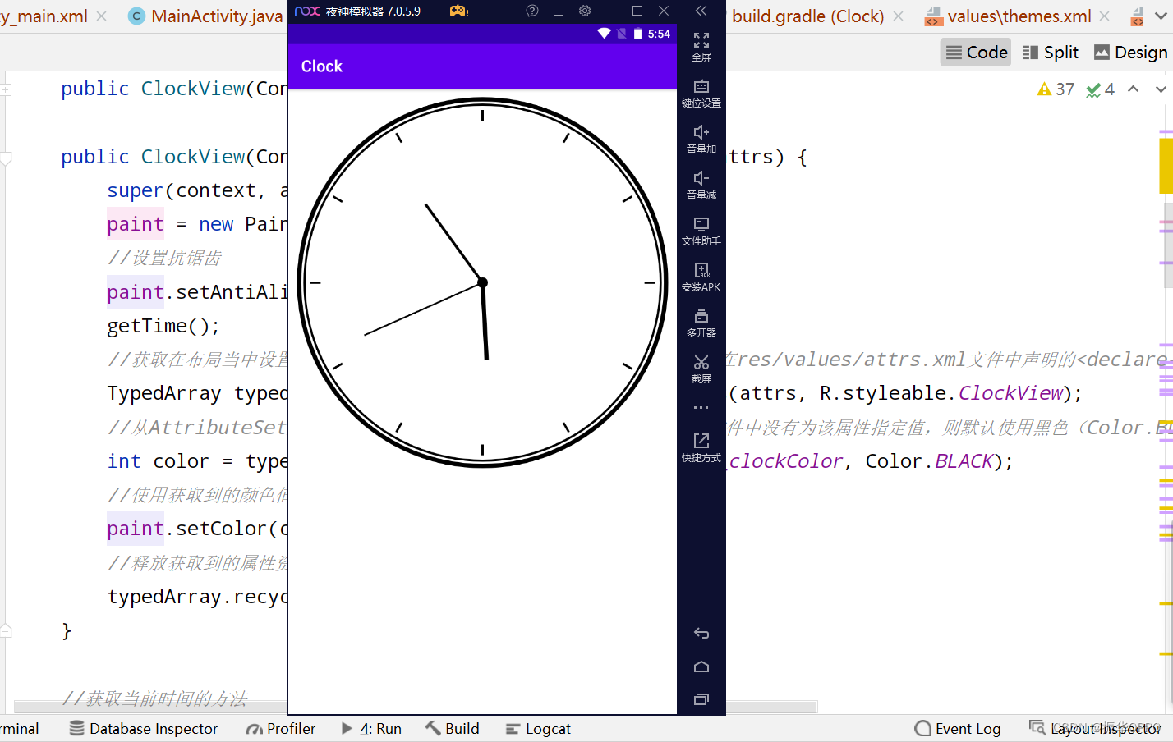
Task: Open the Event Log tool window
Action: pos(958,729)
